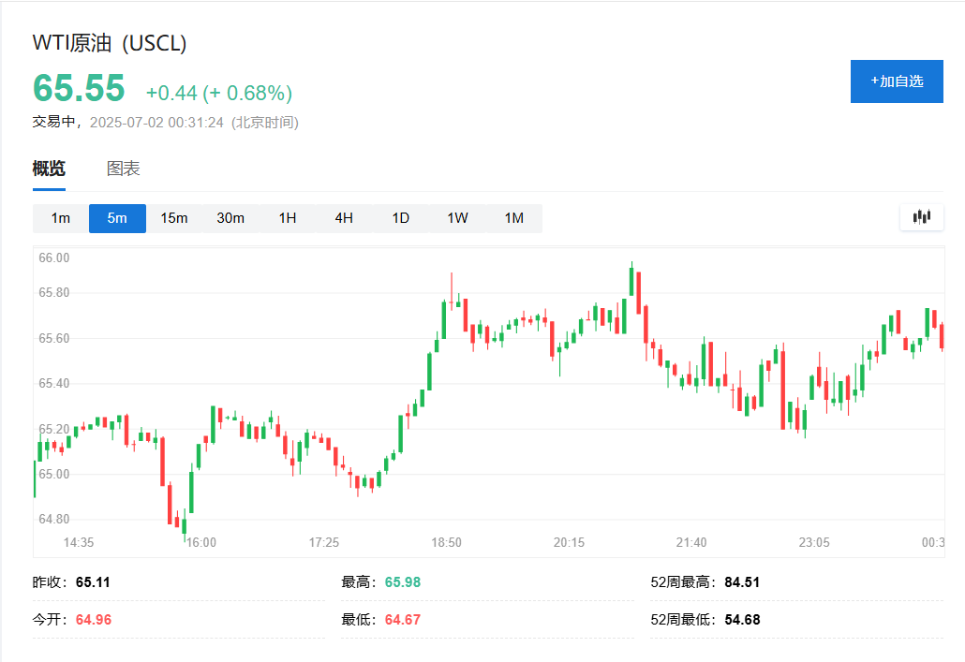Click the timestamp 2025-07-02 00:31:24
The height and width of the screenshot is (662, 965).
157,123
